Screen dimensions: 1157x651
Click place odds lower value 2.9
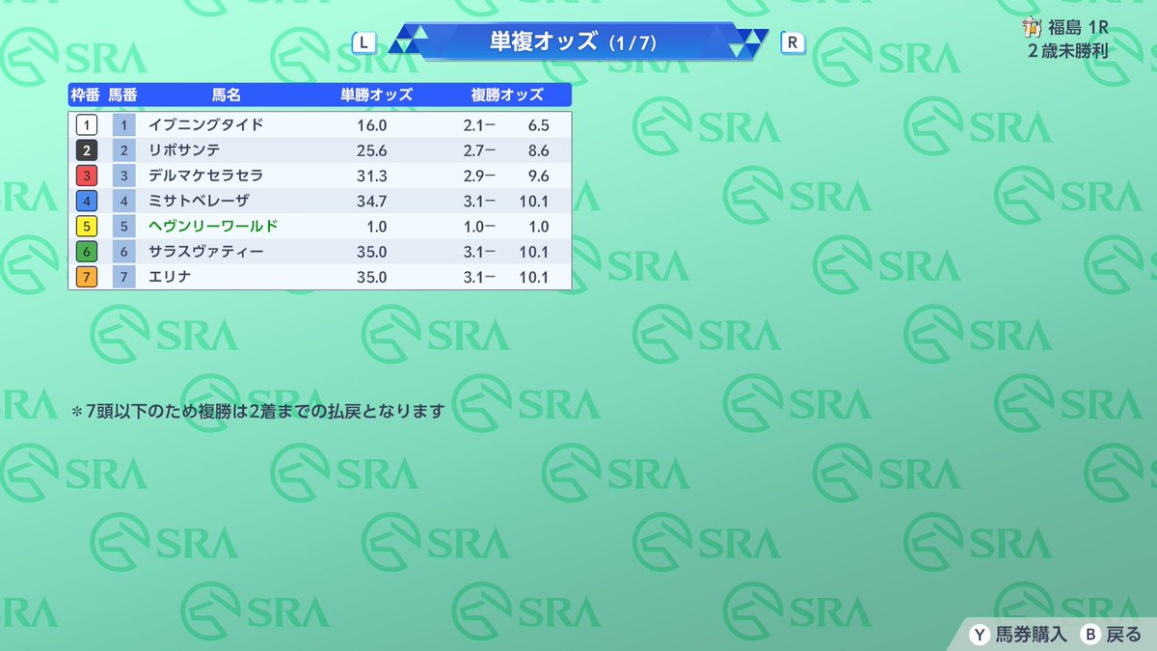tap(472, 176)
